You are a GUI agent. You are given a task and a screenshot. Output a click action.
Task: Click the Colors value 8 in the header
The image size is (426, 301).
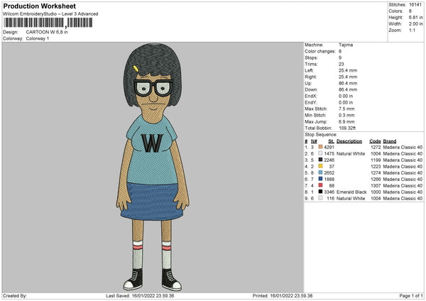click(x=410, y=11)
